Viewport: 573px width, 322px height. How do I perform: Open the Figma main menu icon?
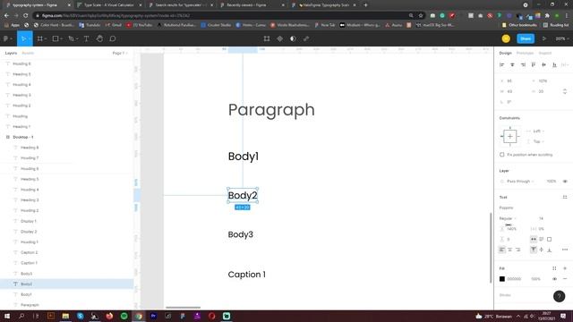tap(6, 38)
